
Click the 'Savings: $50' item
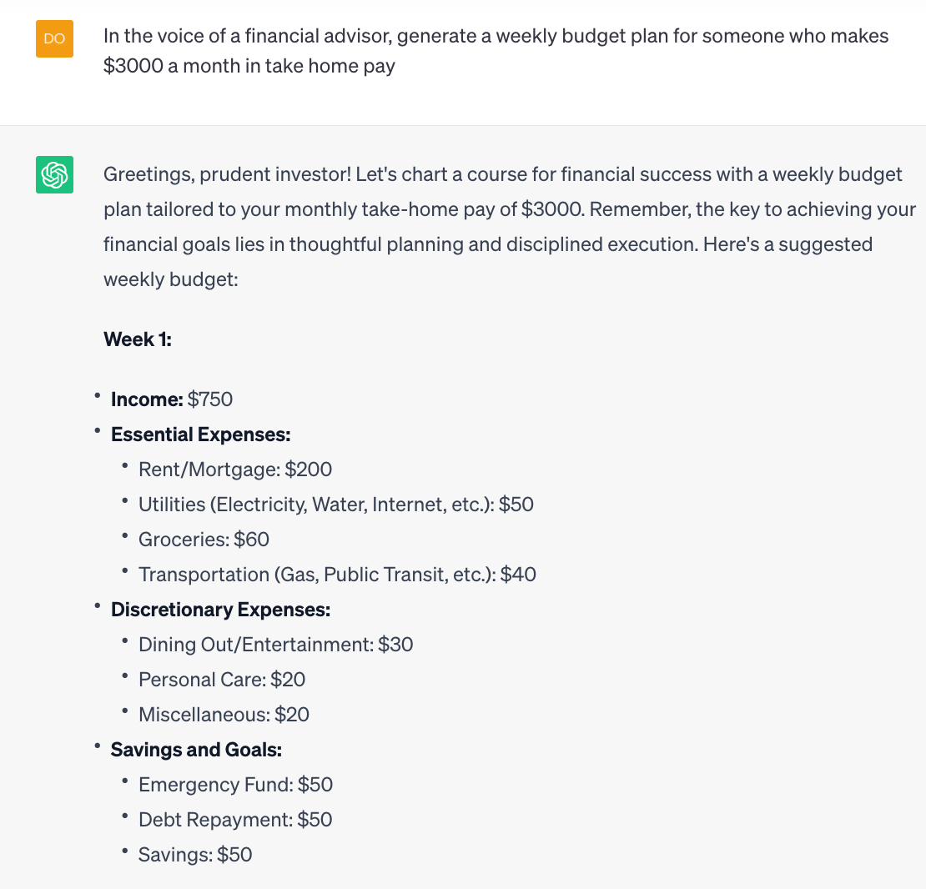point(195,855)
